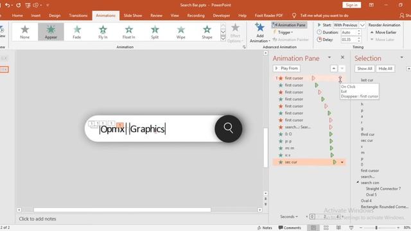The image size is (411, 231).
Task: Open the Start timing dropdown
Action: (362, 25)
